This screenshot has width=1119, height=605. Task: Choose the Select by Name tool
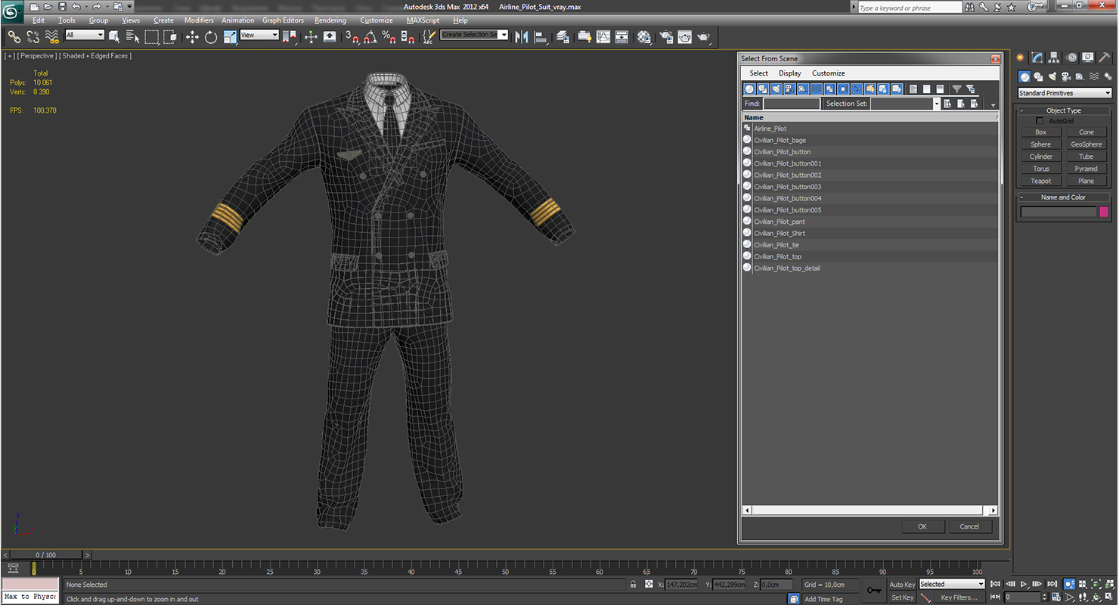133,36
